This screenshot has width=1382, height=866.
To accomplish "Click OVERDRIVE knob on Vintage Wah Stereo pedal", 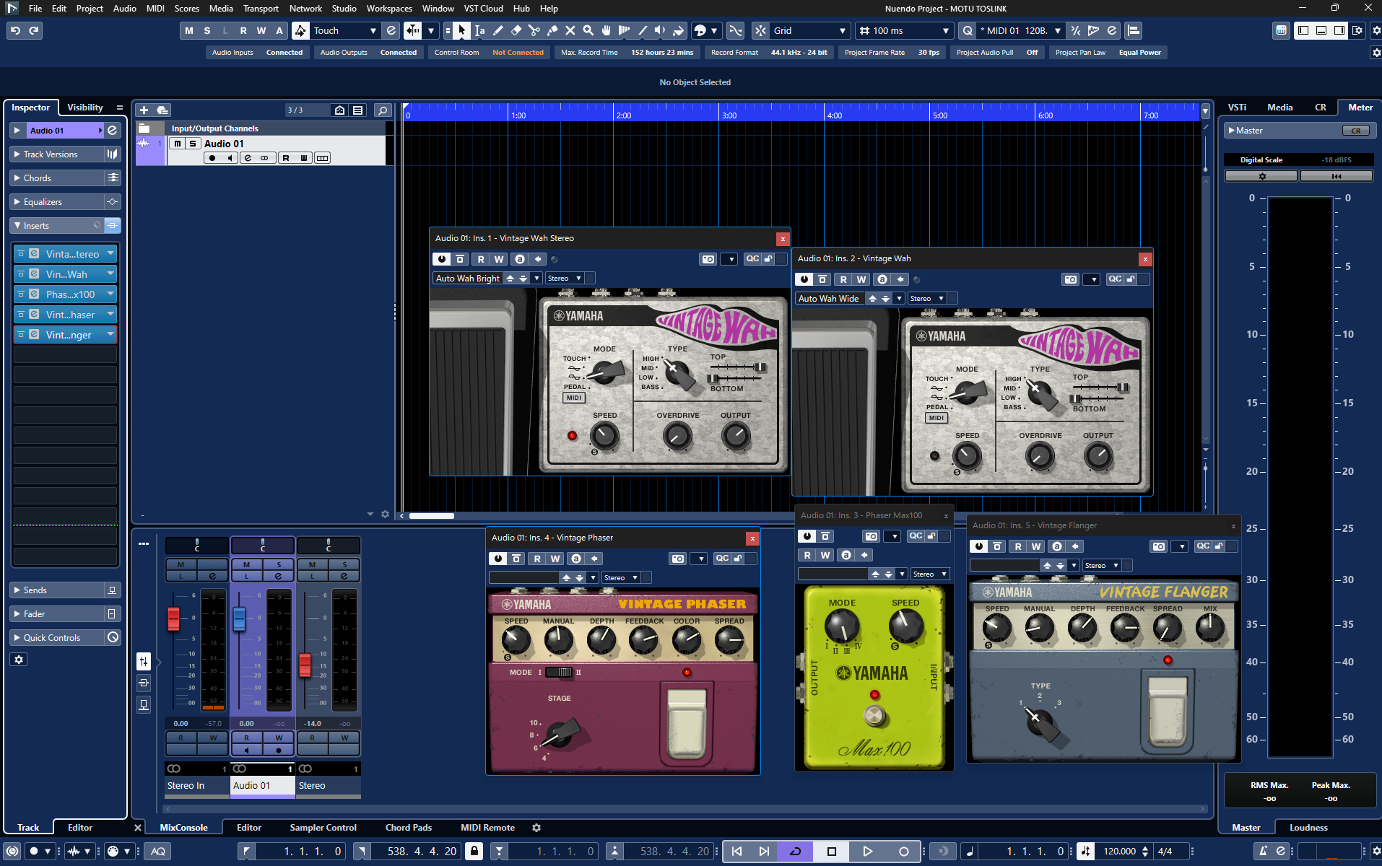I will point(677,435).
